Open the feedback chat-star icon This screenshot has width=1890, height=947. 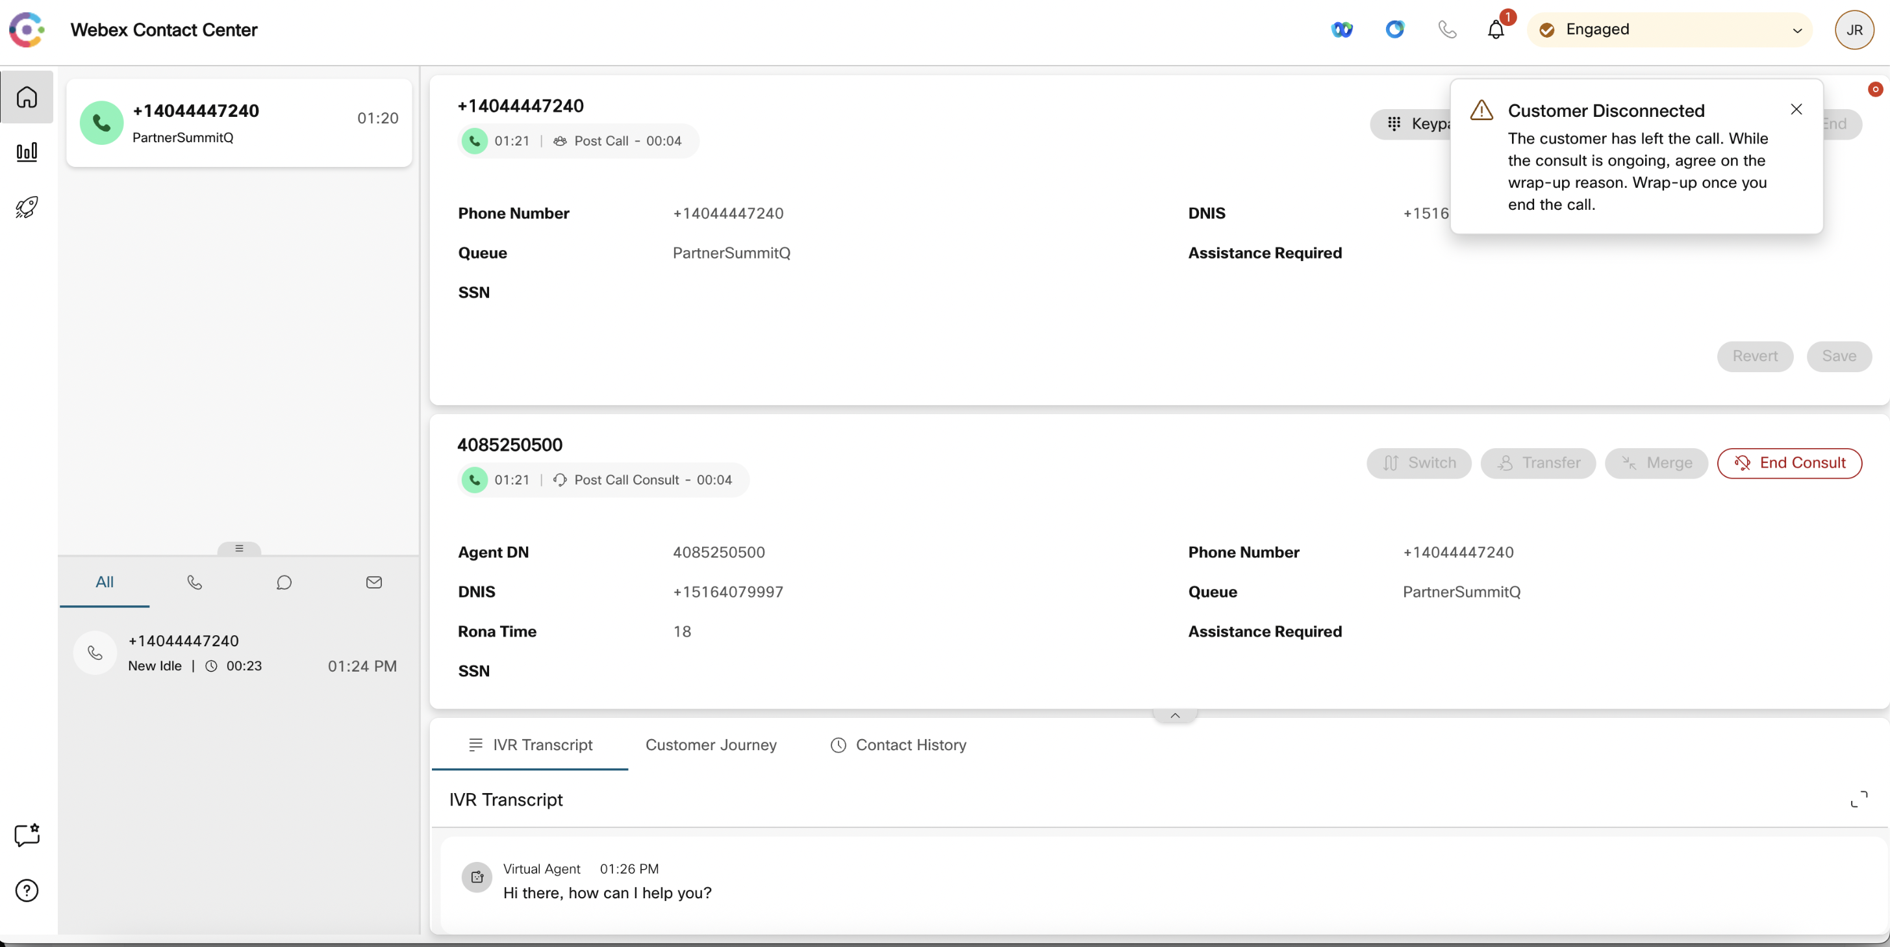pyautogui.click(x=27, y=835)
